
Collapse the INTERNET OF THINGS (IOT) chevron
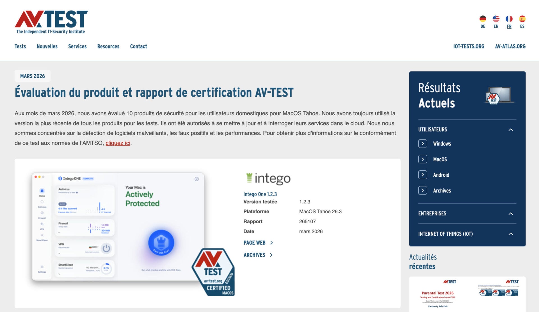(511, 234)
